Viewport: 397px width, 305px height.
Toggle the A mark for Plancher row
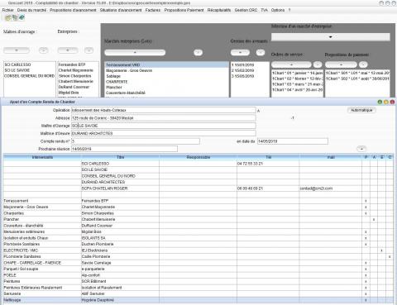[x=374, y=220]
